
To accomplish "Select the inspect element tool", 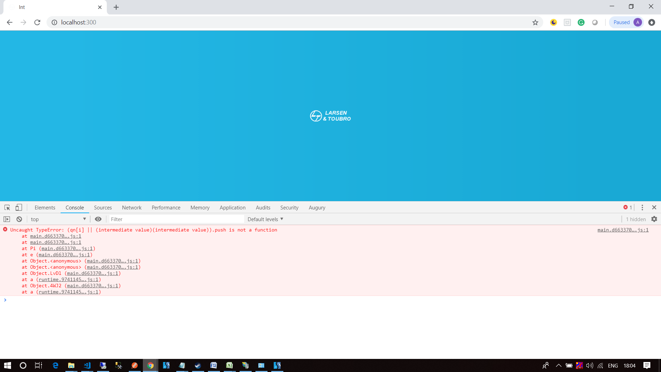I will [x=7, y=207].
